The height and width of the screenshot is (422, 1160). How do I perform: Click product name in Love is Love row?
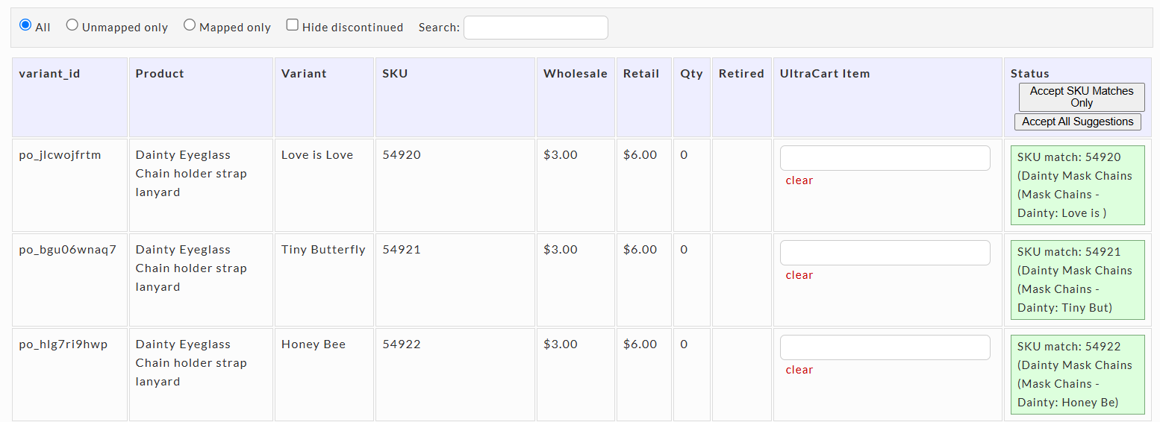pyautogui.click(x=191, y=174)
